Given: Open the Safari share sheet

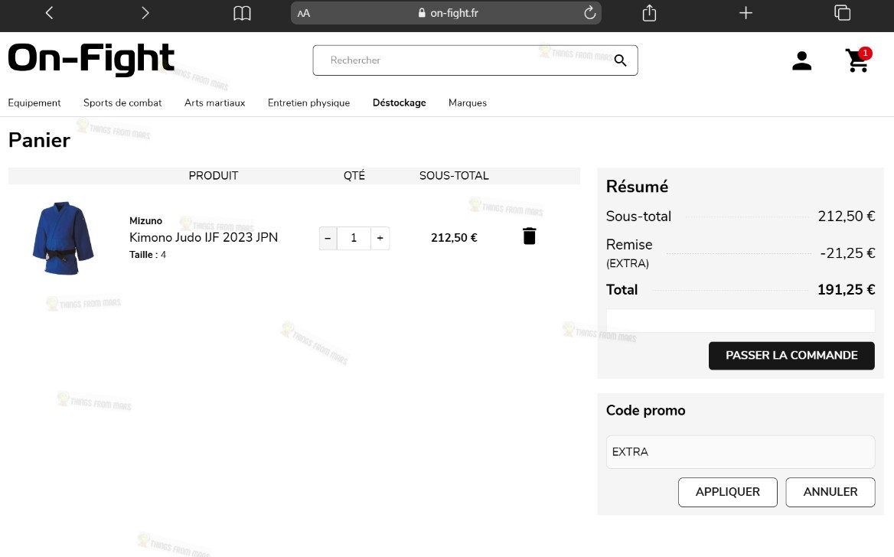Looking at the screenshot, I should tap(649, 12).
